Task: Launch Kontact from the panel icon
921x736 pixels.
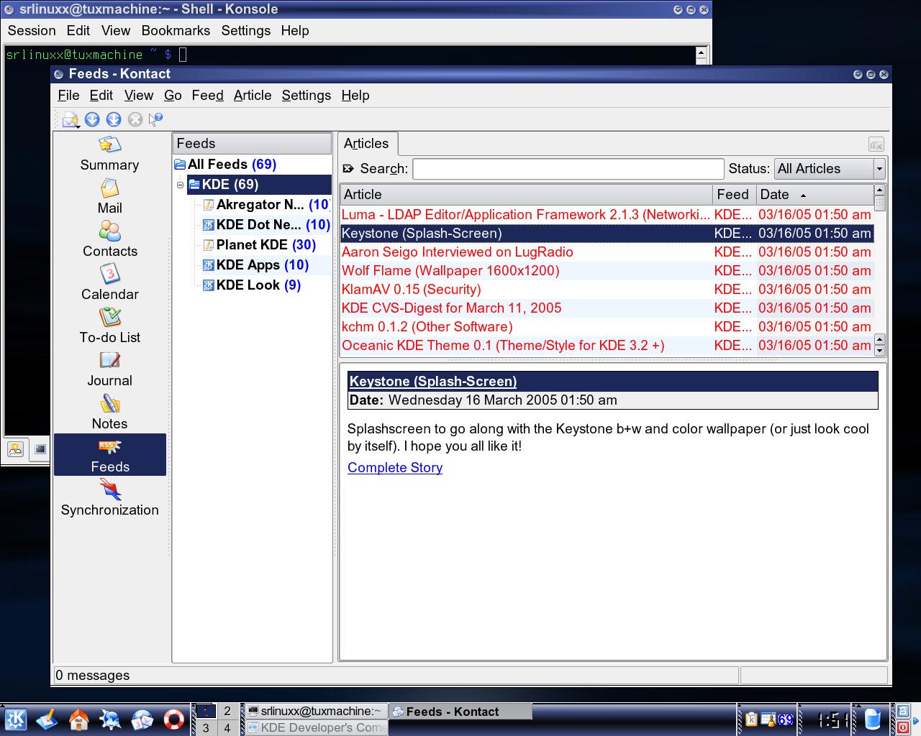Action: (x=142, y=719)
